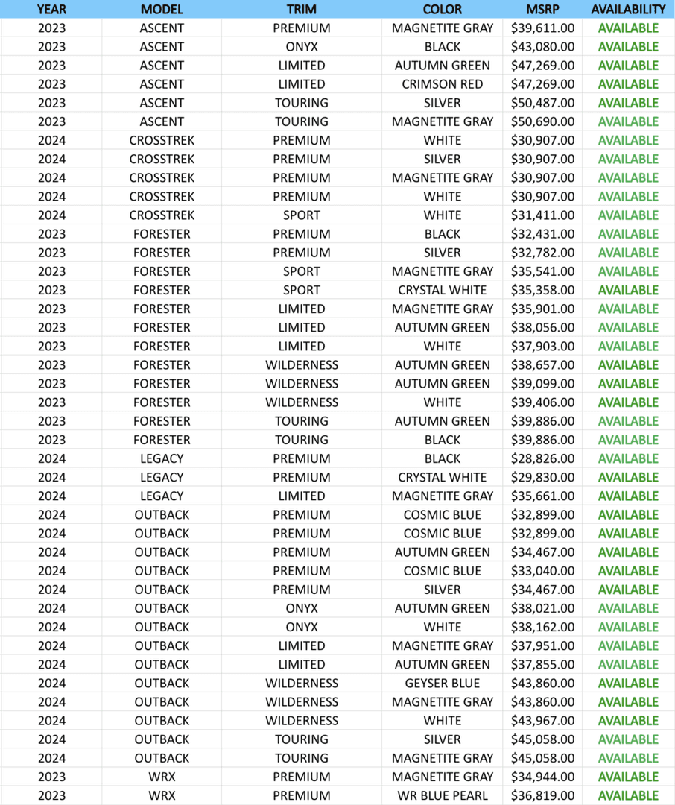Click the $39,611.00 MSRP cell

coord(542,28)
